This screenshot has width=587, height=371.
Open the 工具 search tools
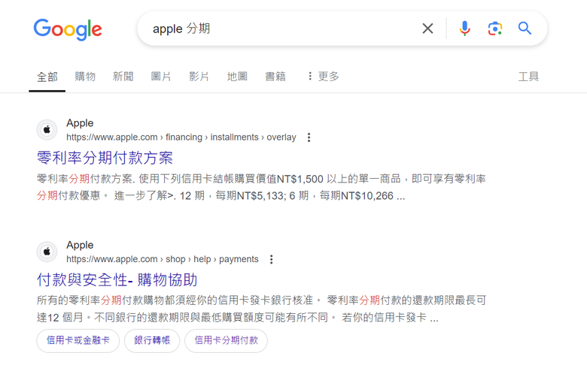[528, 77]
